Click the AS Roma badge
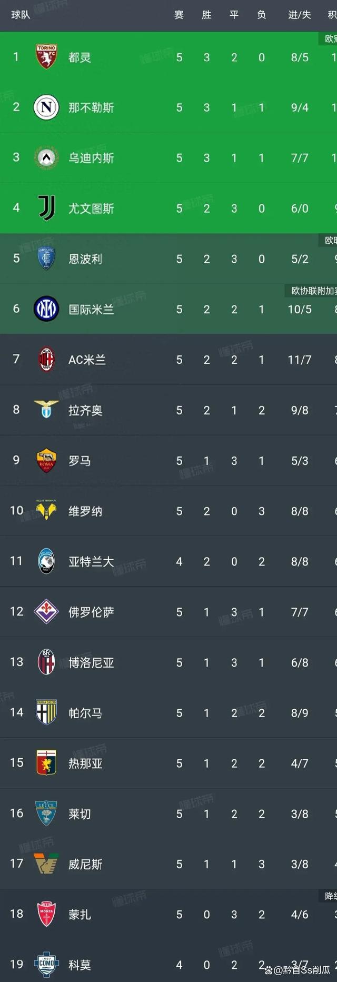 click(46, 460)
